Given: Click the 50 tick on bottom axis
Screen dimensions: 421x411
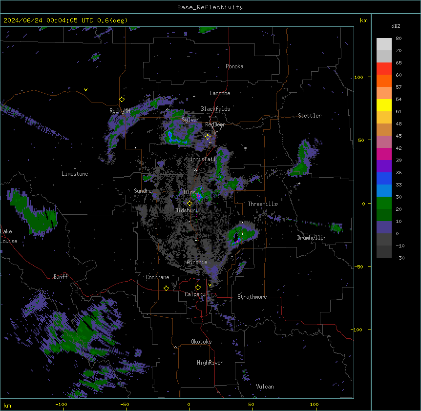Looking at the screenshot, I should click(251, 405).
